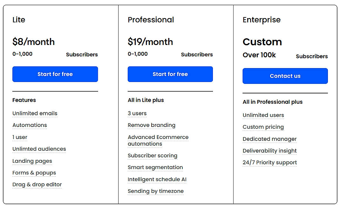
Task: Open the Unlimited emails feature link
Action: 35,113
